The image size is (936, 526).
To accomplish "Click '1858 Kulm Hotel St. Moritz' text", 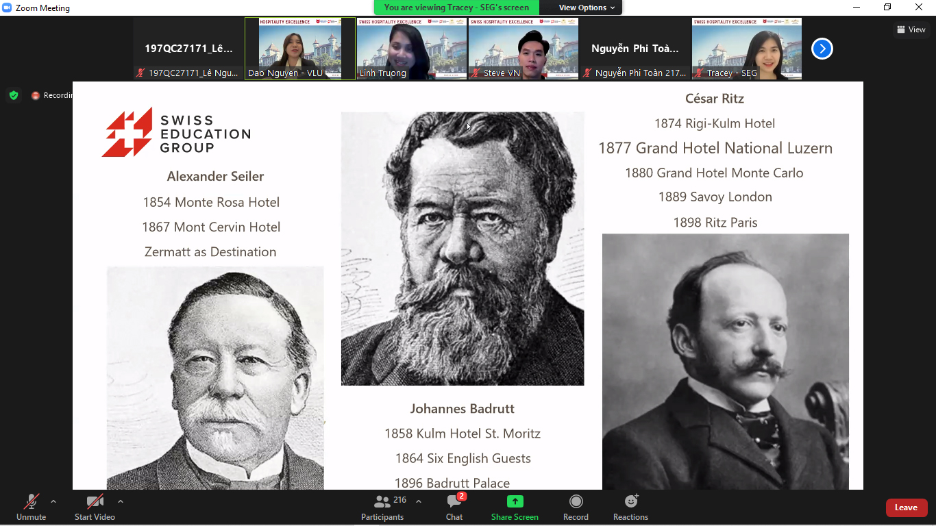I will [463, 434].
